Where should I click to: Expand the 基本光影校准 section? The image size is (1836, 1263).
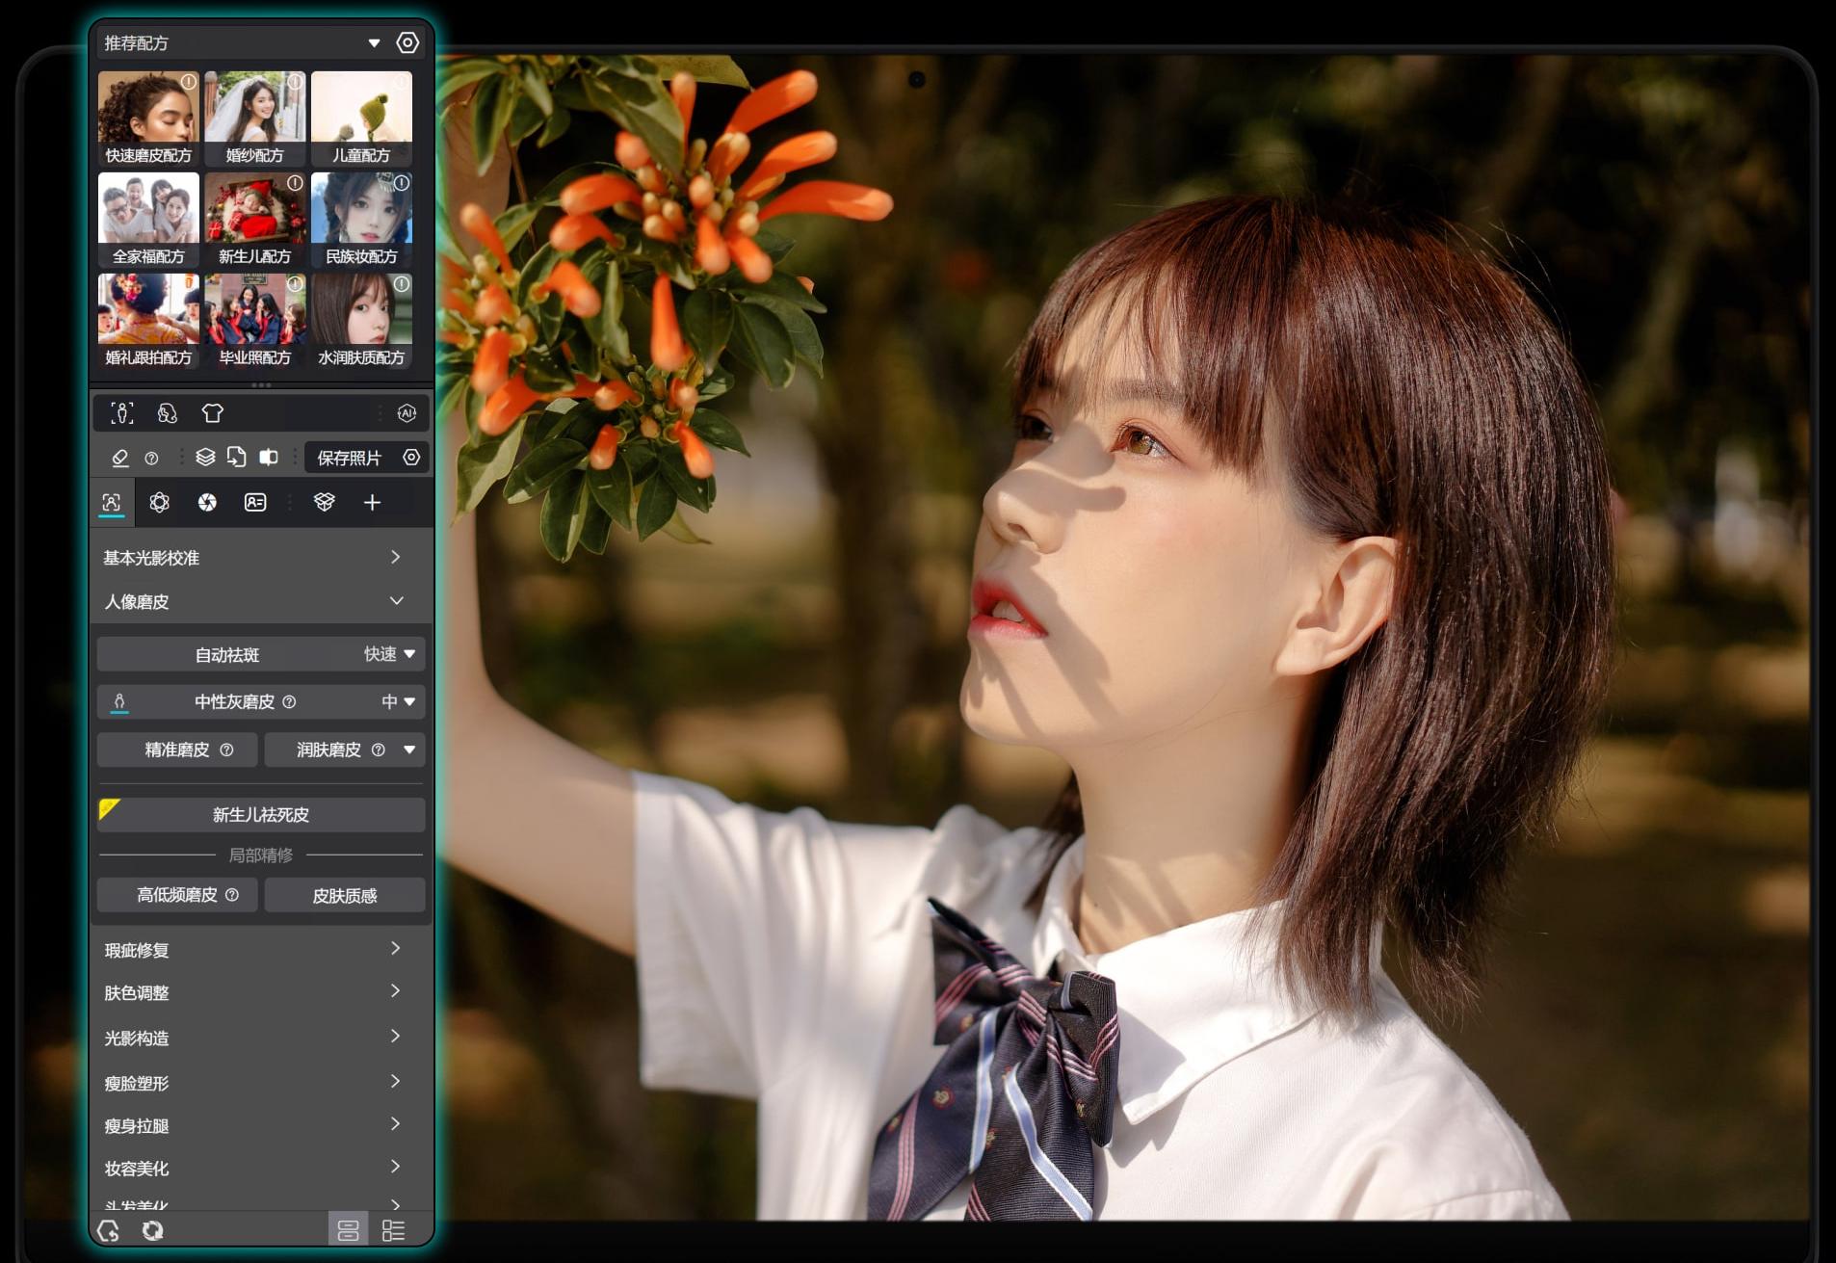260,557
